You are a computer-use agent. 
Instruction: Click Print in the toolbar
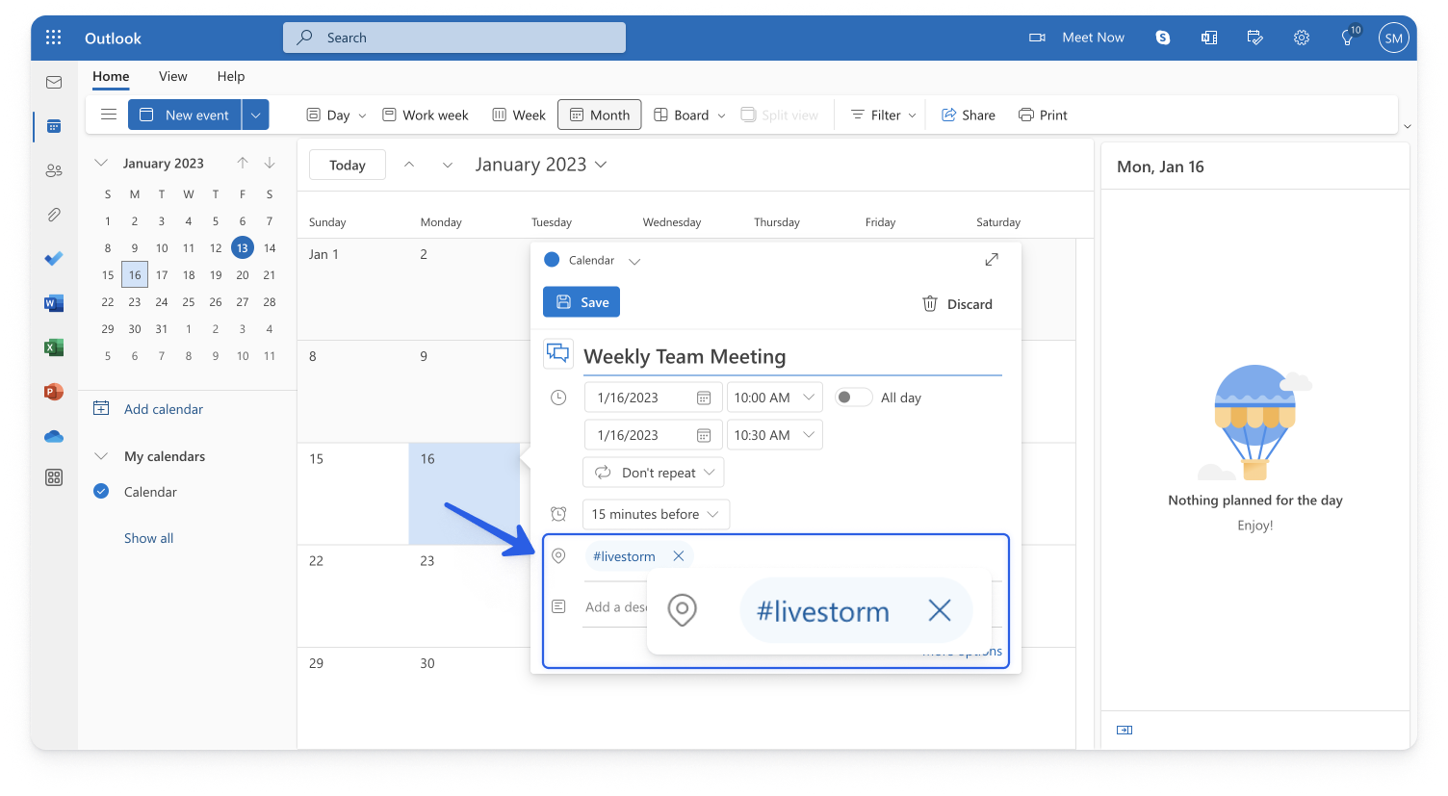[x=1044, y=115]
